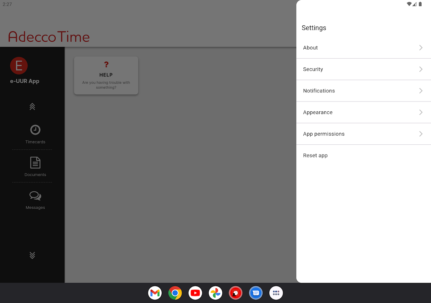The width and height of the screenshot is (431, 303).
Task: Open YouTube from the dock
Action: click(195, 293)
